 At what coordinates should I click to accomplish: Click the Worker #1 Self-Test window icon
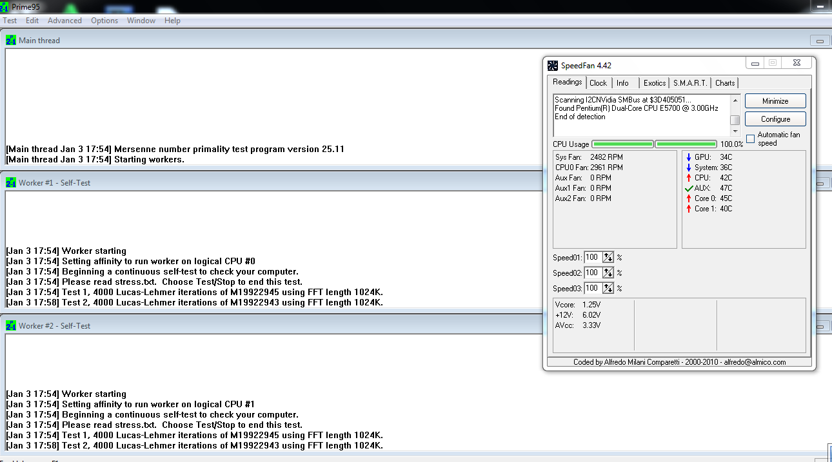11,182
